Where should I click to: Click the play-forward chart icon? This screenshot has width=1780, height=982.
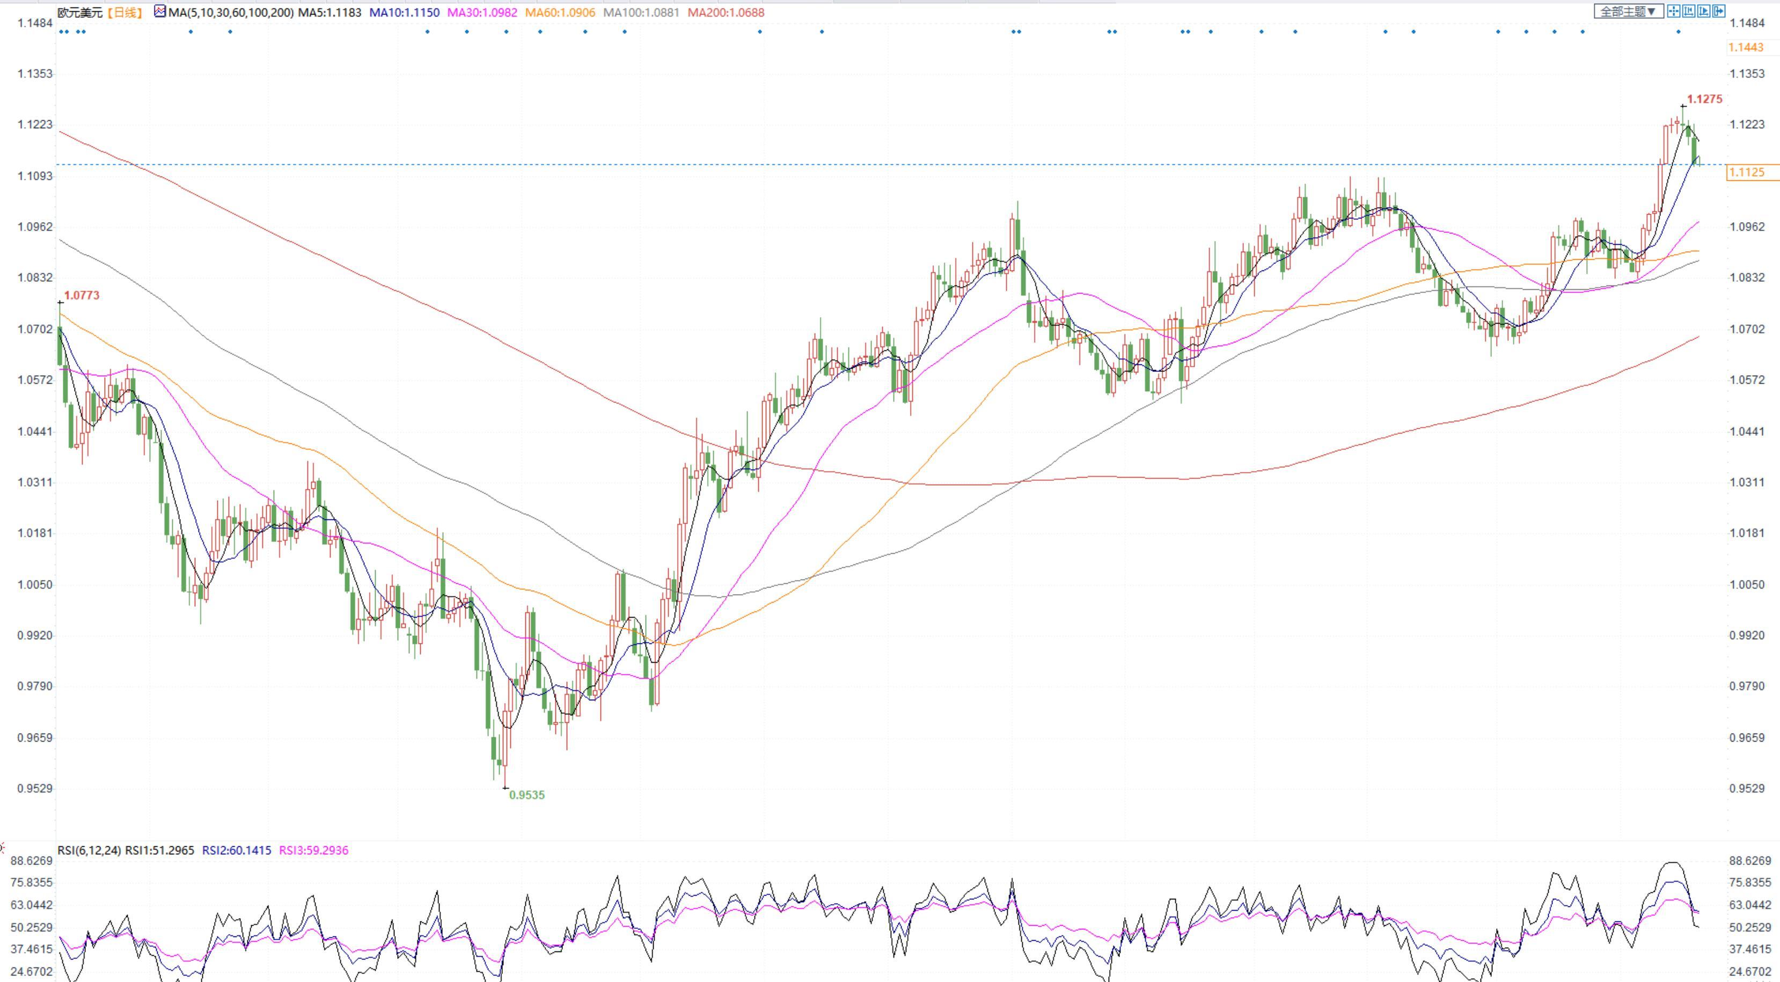(1704, 11)
